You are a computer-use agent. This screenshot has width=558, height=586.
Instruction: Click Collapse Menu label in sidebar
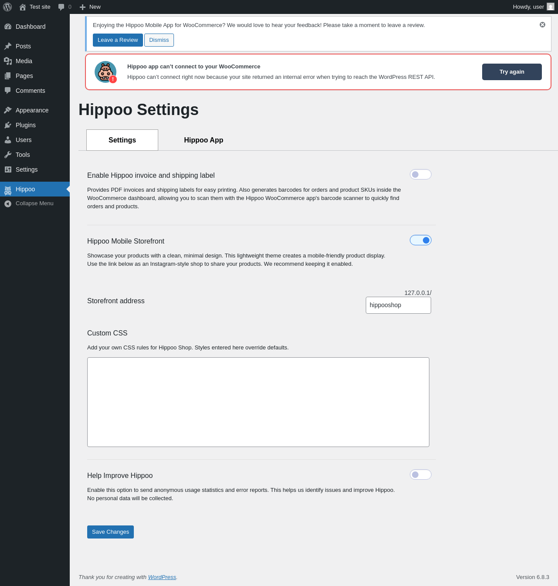tap(34, 203)
